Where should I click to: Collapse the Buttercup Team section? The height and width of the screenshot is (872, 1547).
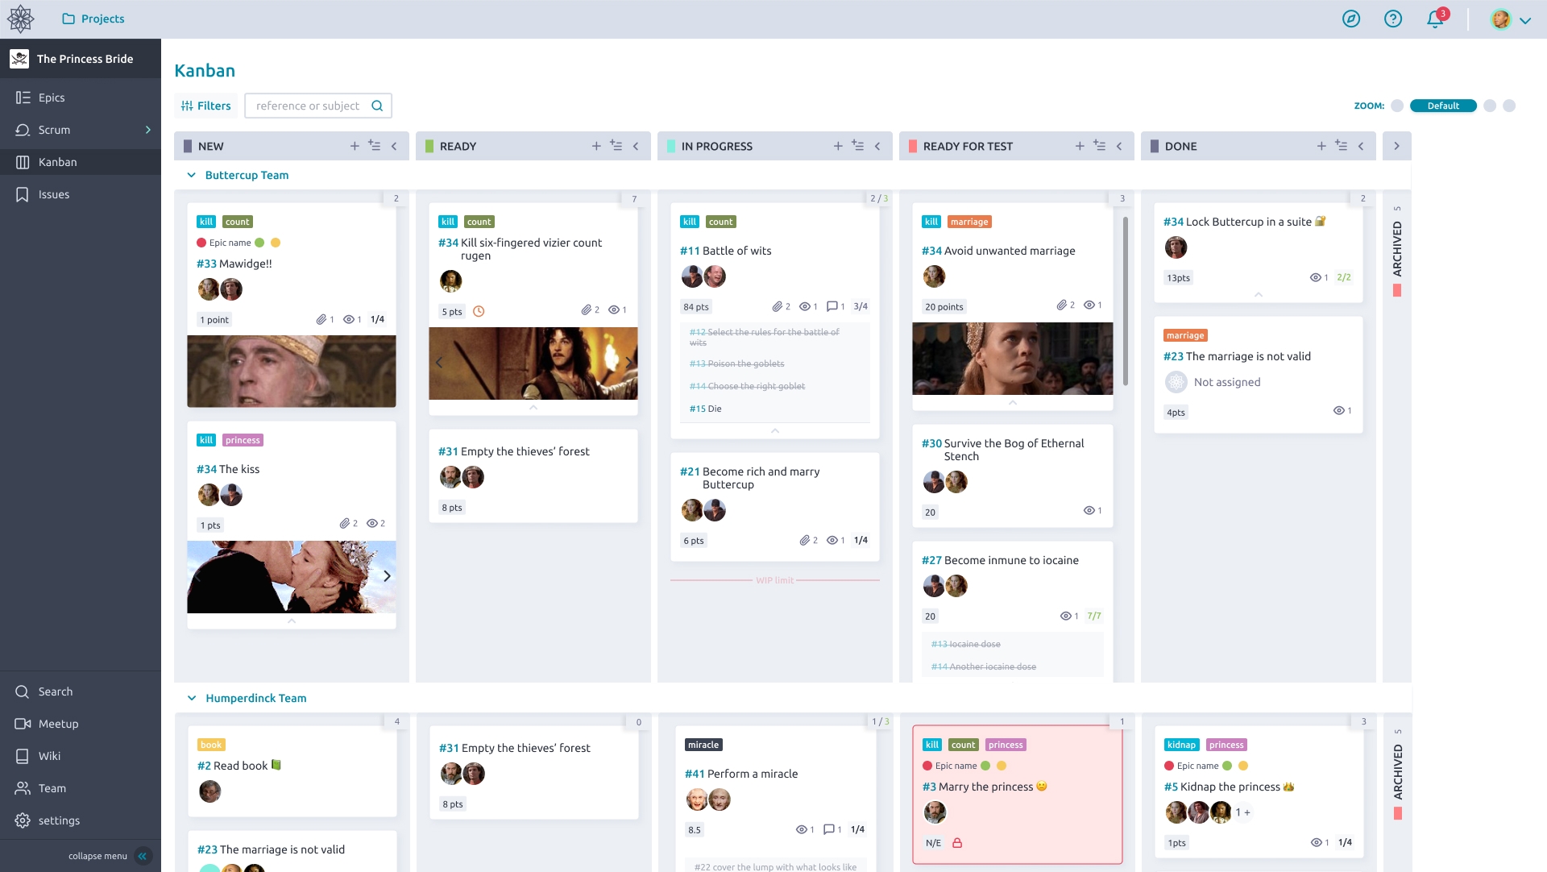191,175
